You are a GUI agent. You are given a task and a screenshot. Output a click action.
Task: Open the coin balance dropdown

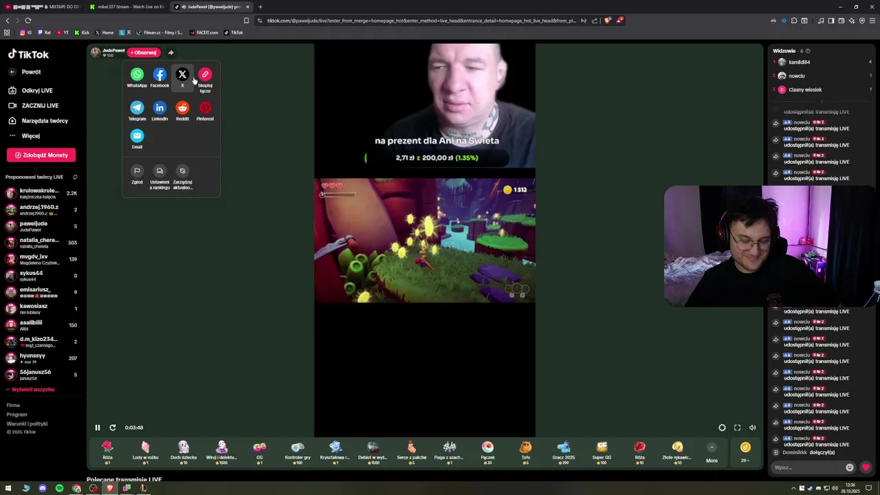745,453
